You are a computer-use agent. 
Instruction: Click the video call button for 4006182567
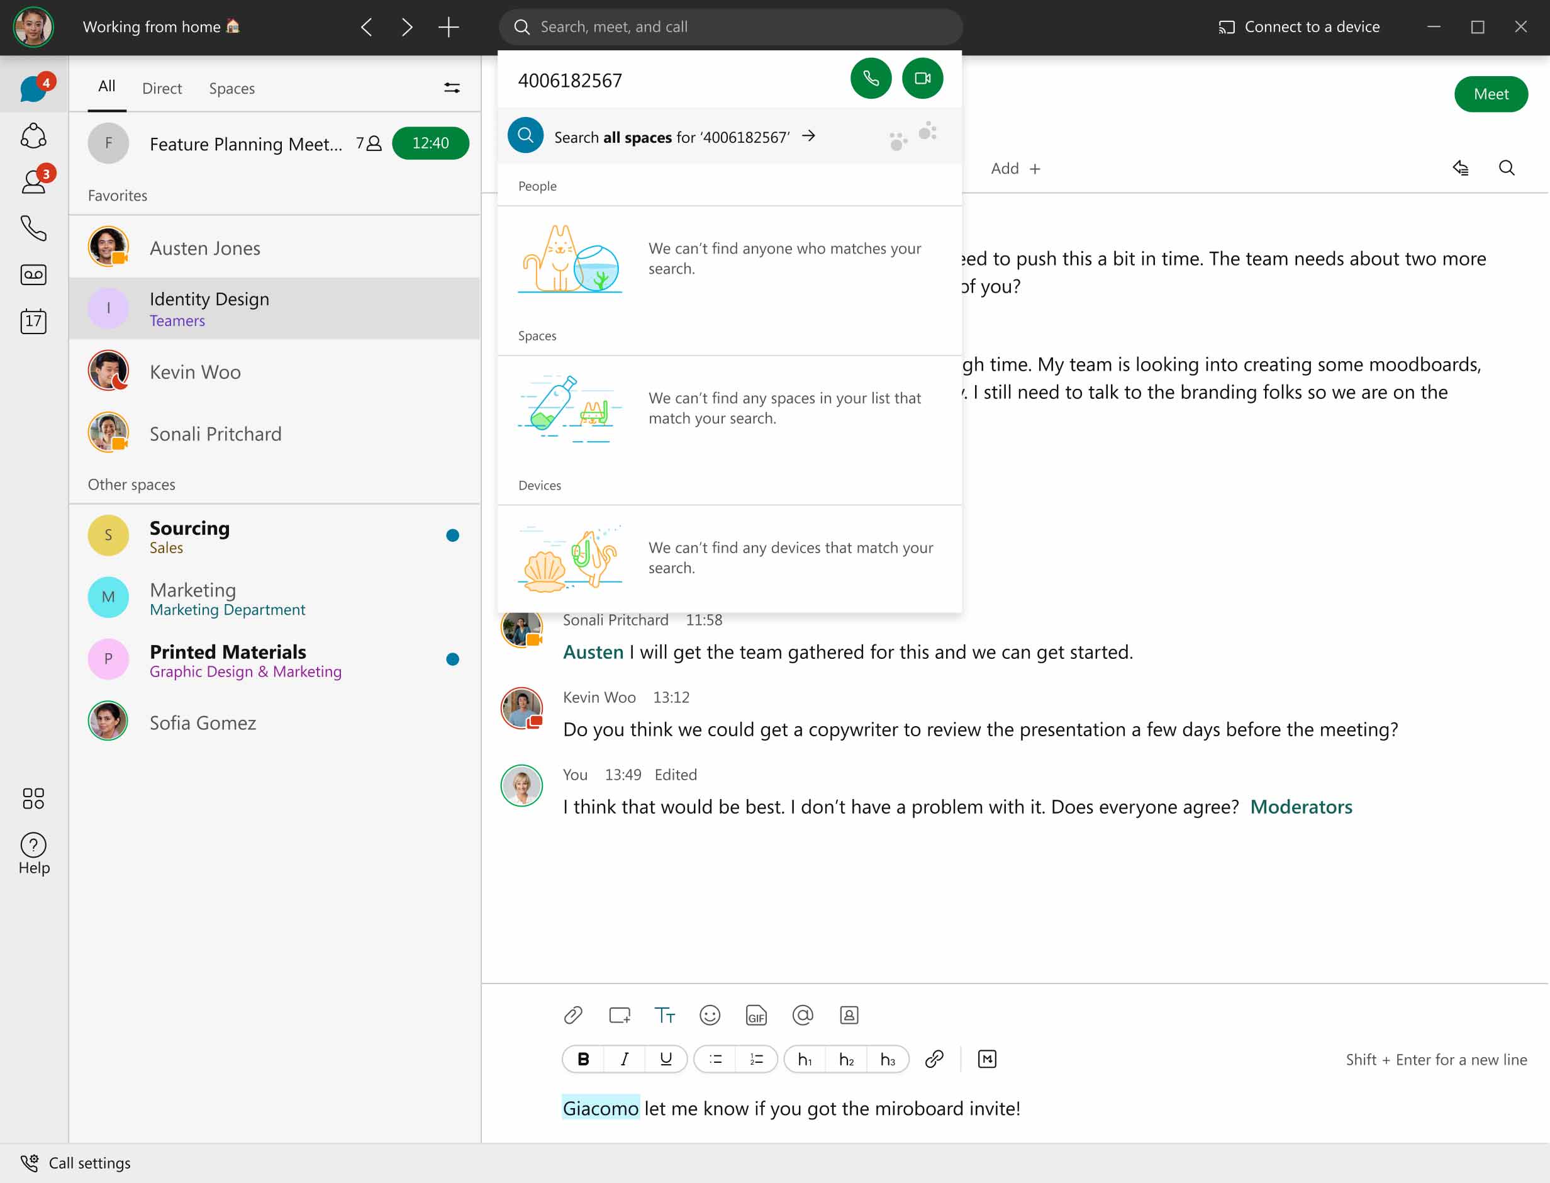[922, 78]
